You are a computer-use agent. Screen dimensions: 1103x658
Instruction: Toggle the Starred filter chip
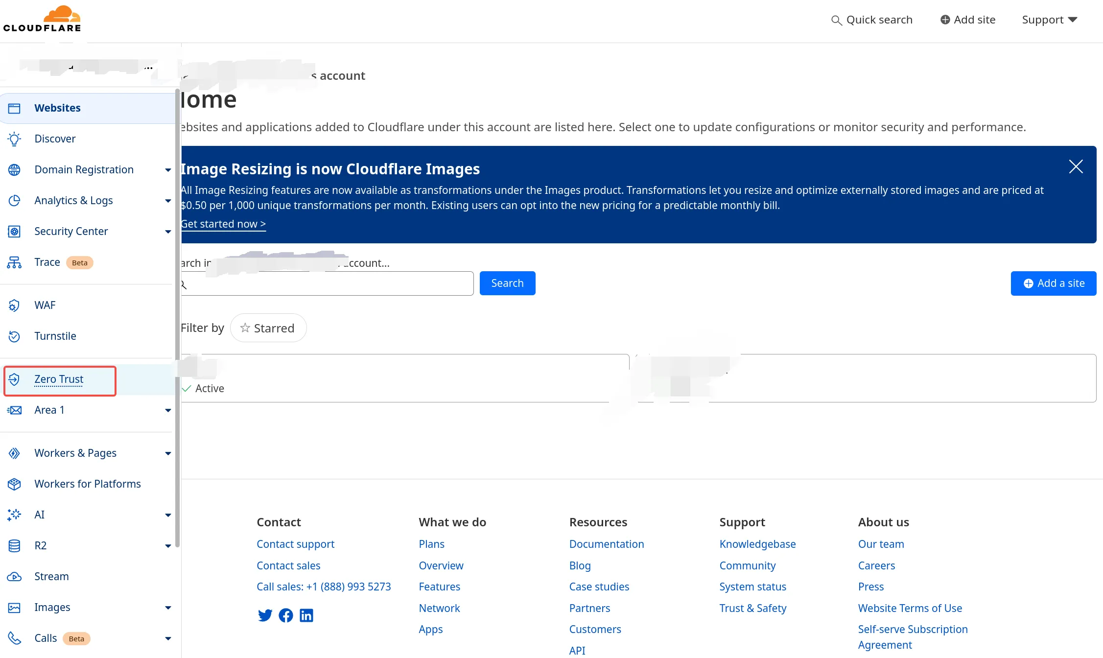click(x=268, y=328)
